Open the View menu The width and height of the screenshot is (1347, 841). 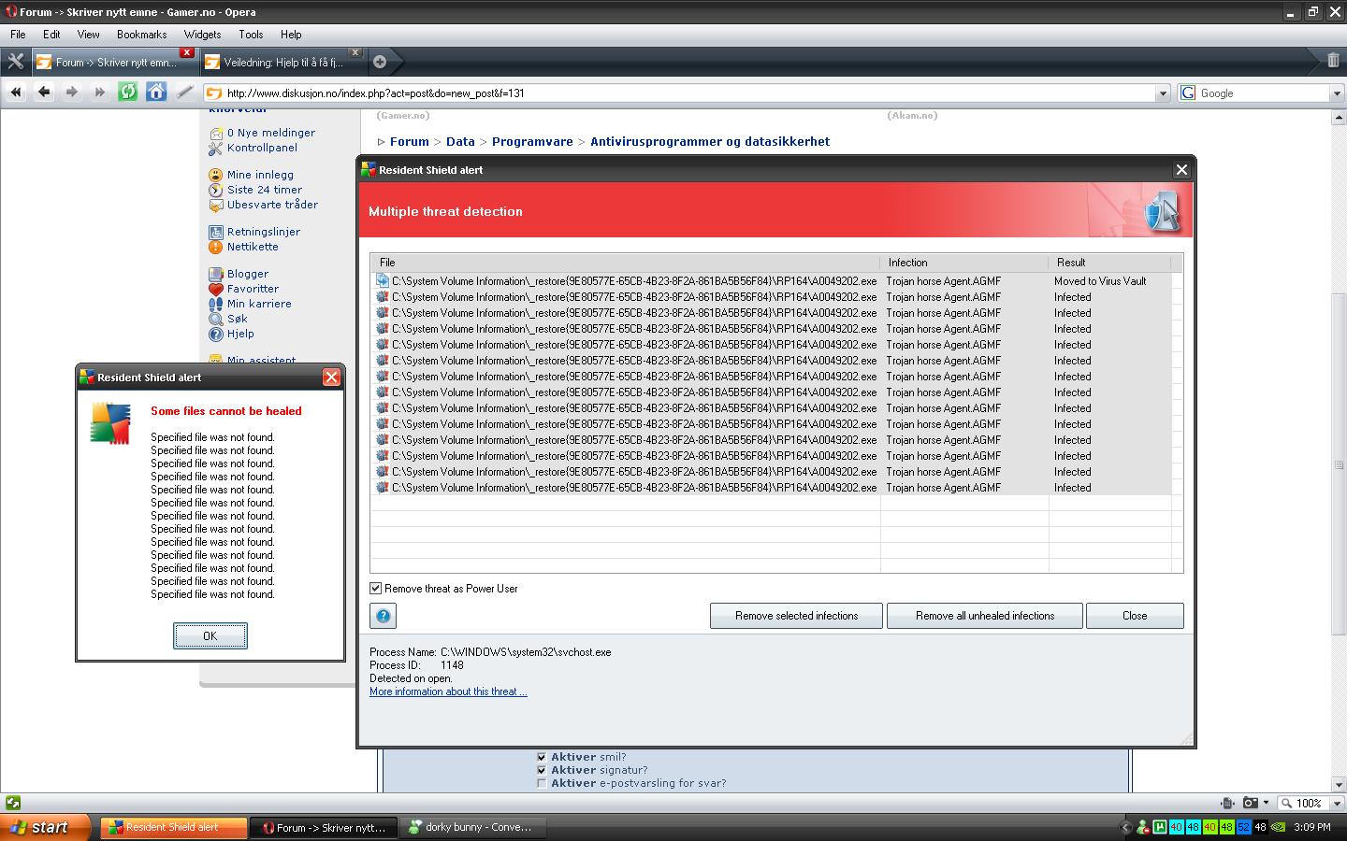tap(88, 35)
